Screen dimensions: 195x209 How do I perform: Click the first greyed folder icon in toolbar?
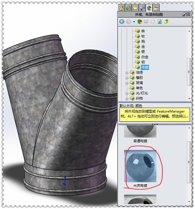pos(146,22)
